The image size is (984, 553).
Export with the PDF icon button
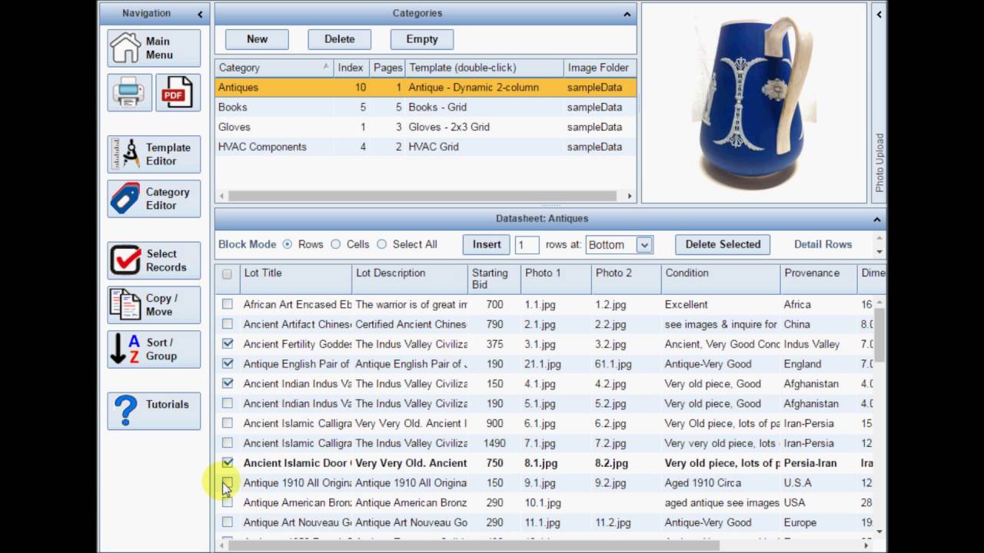tap(178, 93)
